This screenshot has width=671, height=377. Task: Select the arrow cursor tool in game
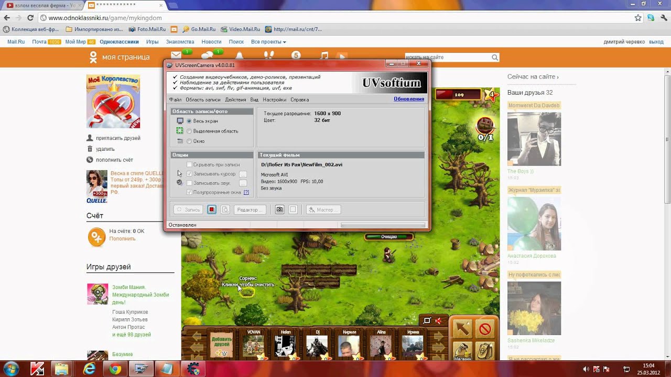click(x=462, y=329)
